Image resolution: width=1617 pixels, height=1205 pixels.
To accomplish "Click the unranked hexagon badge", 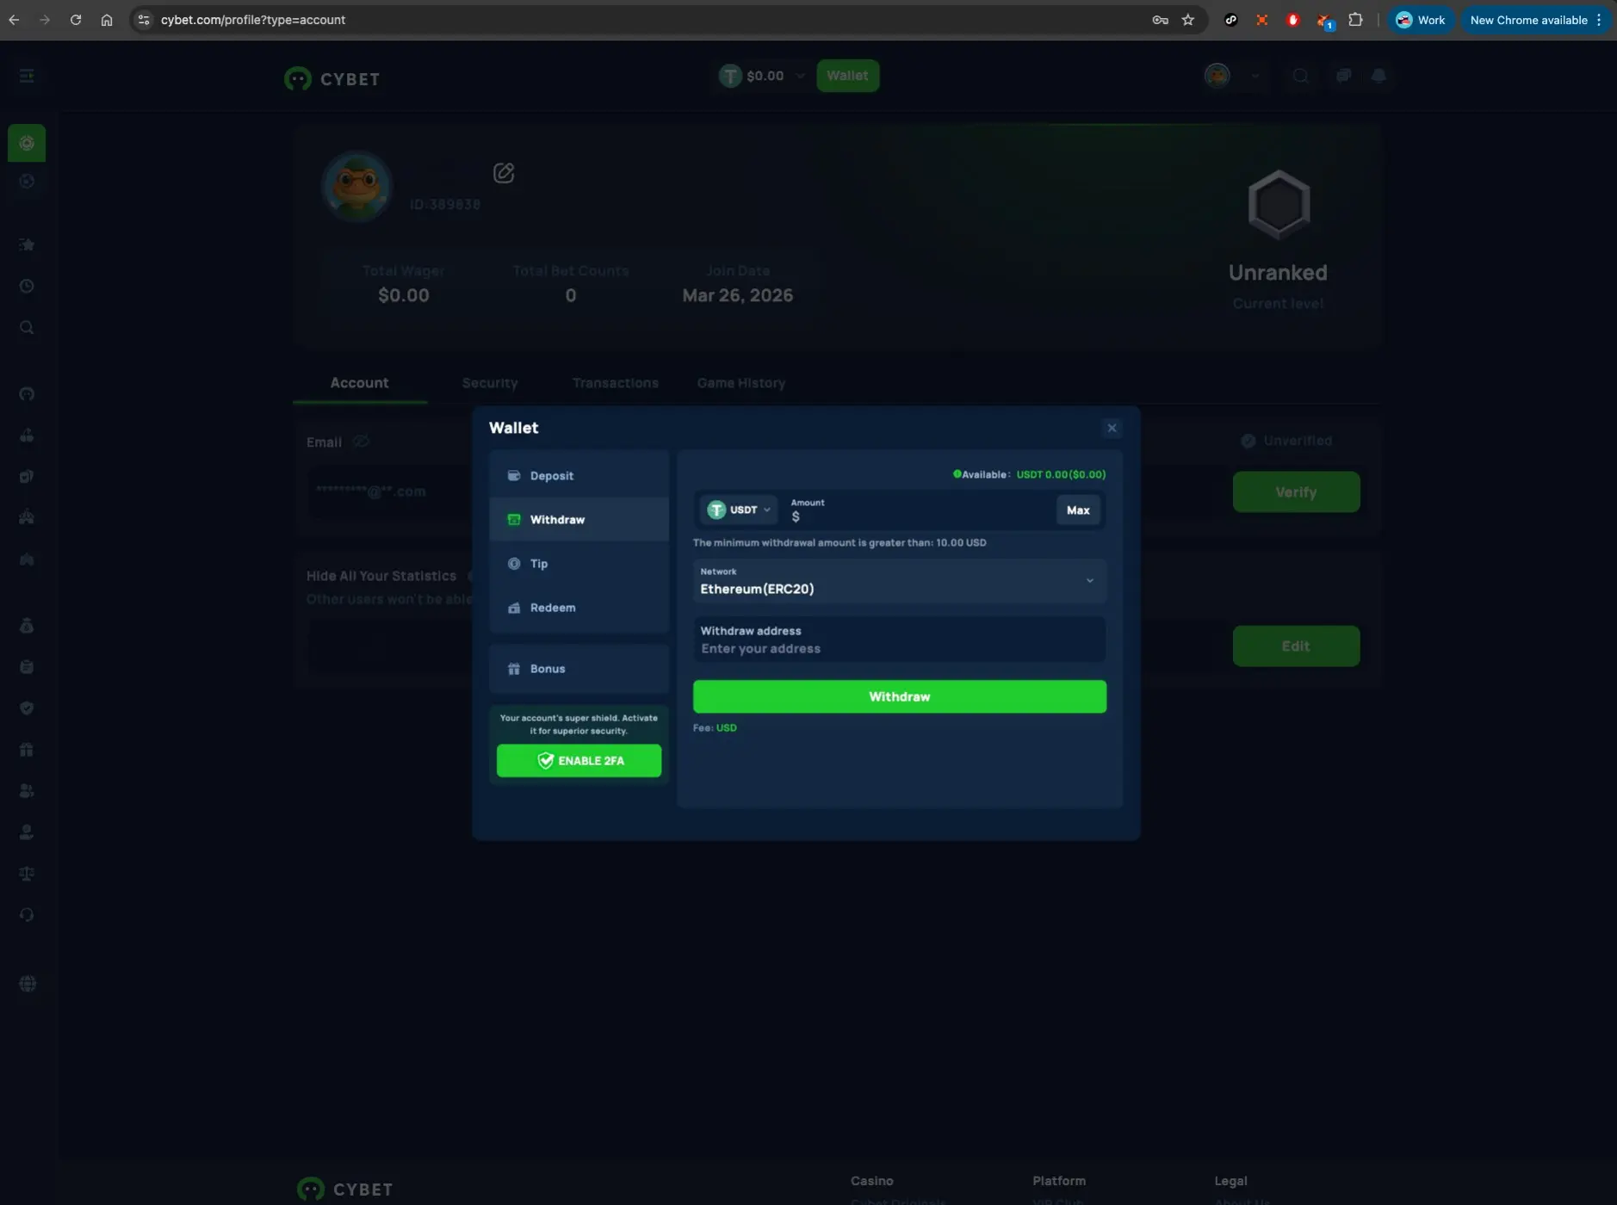I will (x=1279, y=204).
